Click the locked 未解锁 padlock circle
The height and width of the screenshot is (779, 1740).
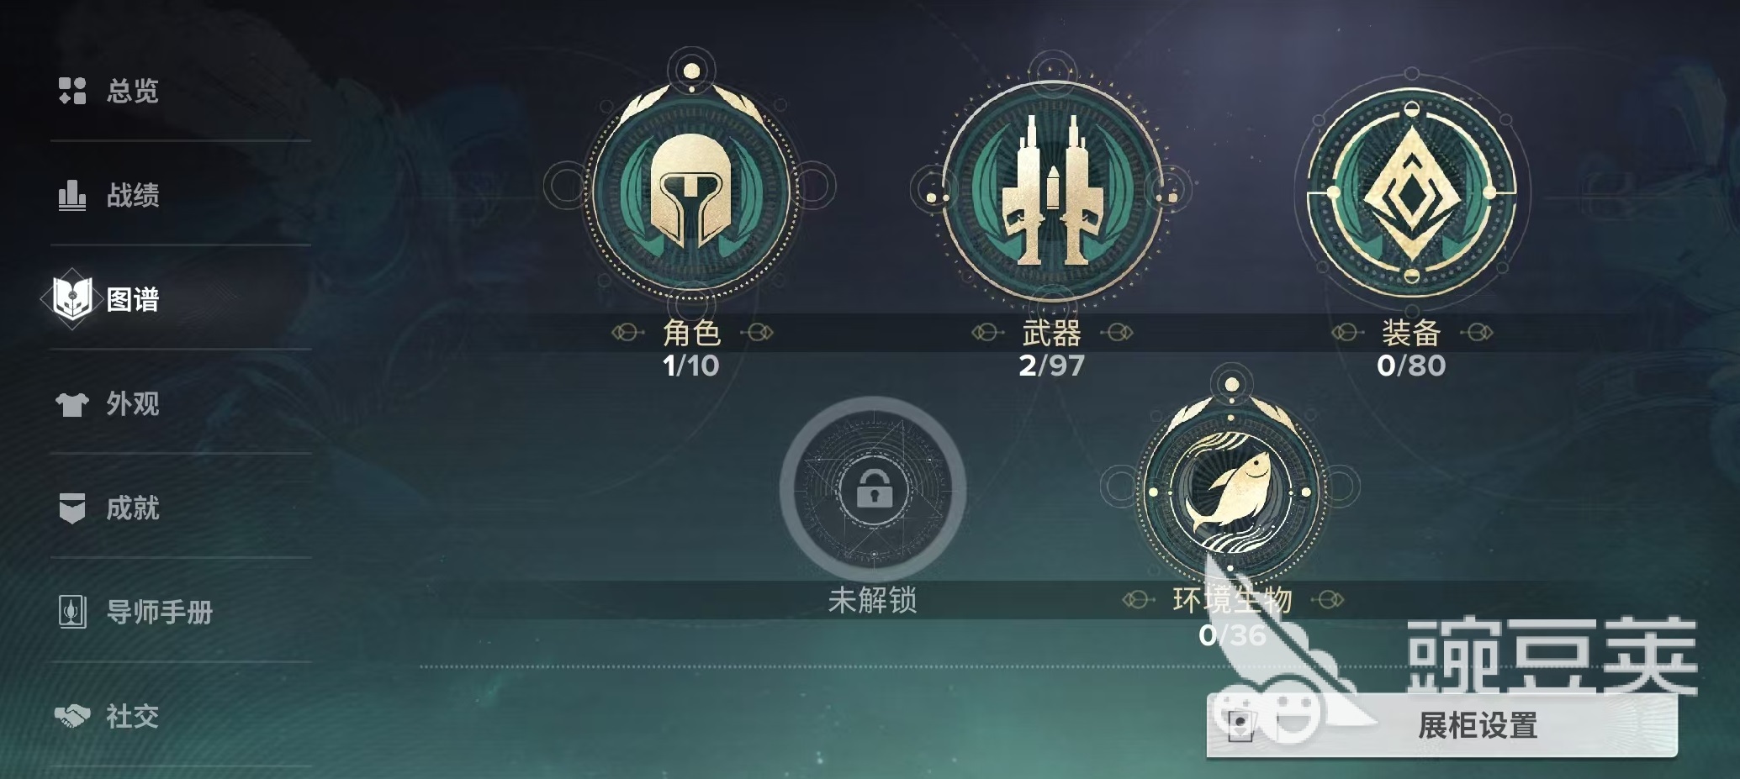pyautogui.click(x=873, y=488)
